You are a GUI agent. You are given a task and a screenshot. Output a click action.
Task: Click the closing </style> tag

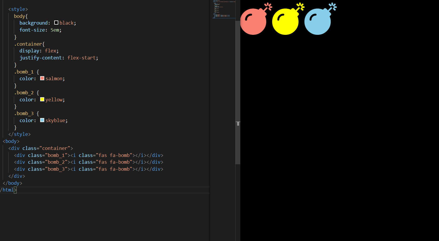point(20,134)
